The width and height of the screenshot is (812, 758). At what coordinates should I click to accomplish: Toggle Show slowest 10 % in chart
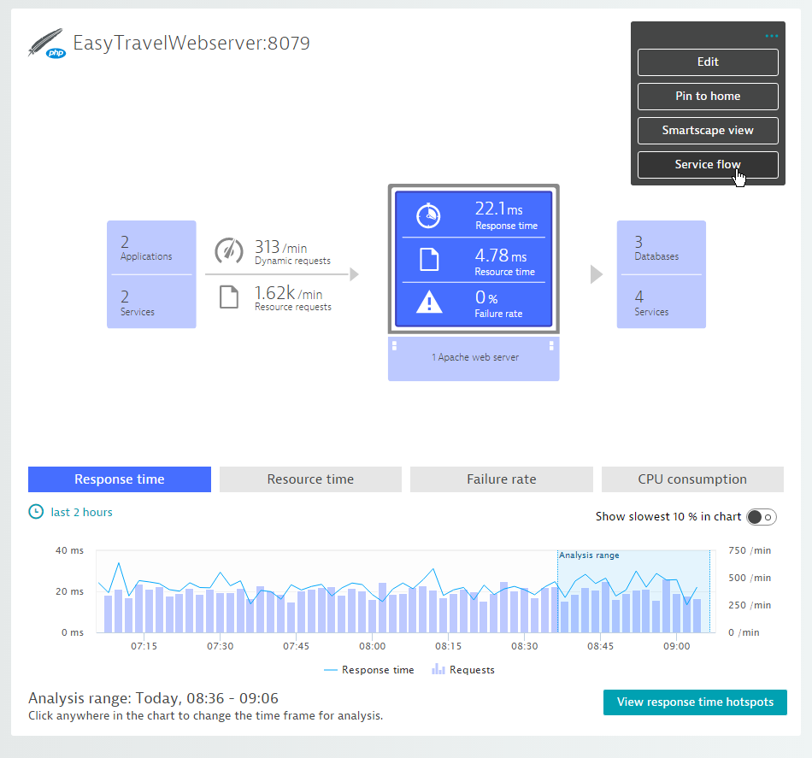tap(762, 517)
